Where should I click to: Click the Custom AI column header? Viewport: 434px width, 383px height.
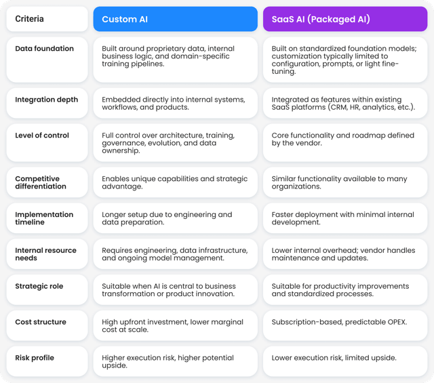175,19
